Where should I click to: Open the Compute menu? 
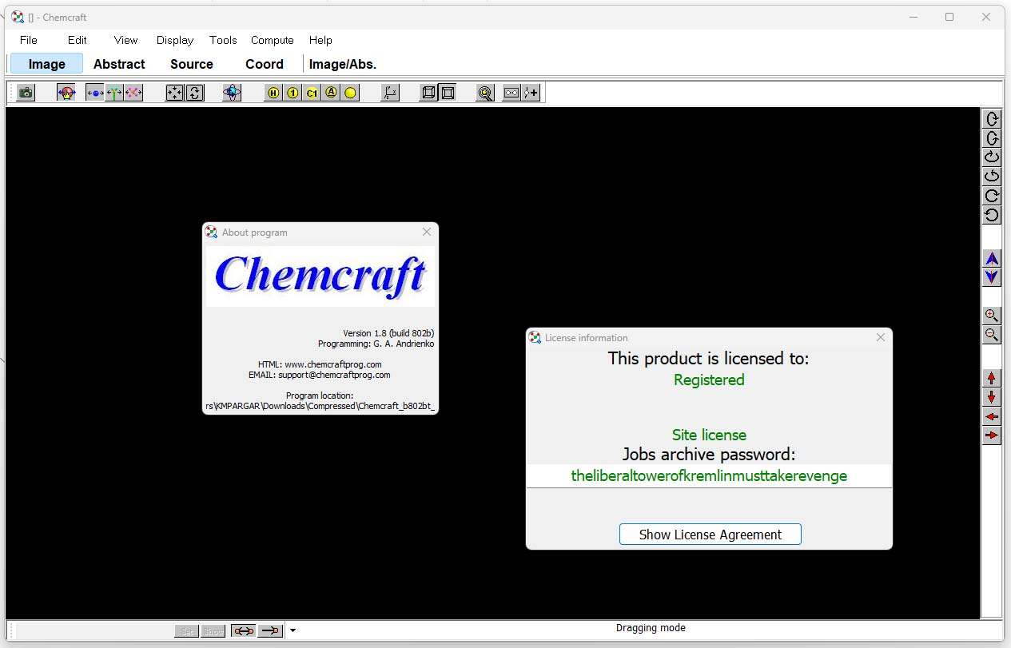click(x=272, y=40)
